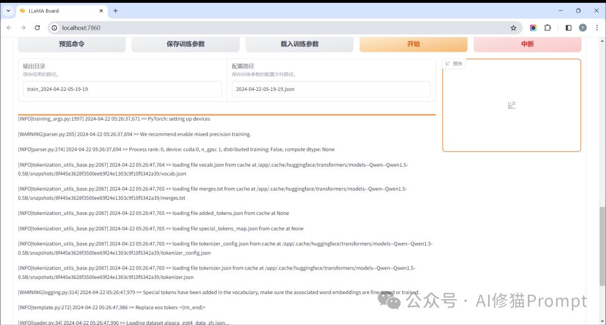Abort training with the 中断 button
Image resolution: width=606 pixels, height=325 pixels.
coord(527,44)
